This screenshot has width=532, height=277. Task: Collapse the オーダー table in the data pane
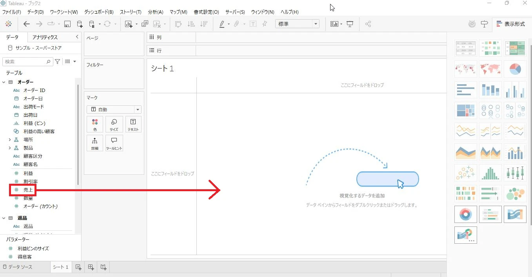[4, 82]
